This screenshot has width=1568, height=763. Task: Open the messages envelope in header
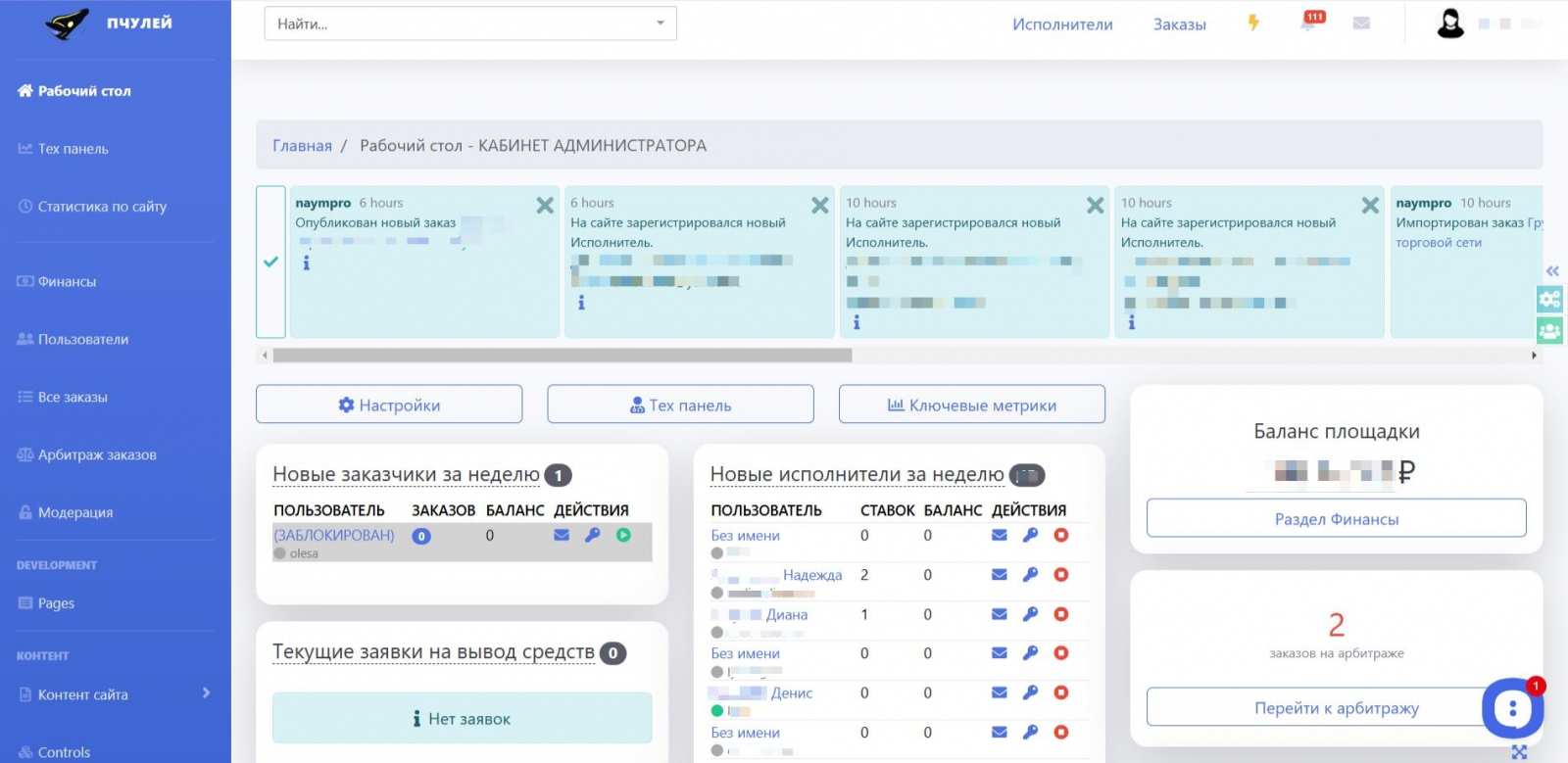click(x=1361, y=24)
